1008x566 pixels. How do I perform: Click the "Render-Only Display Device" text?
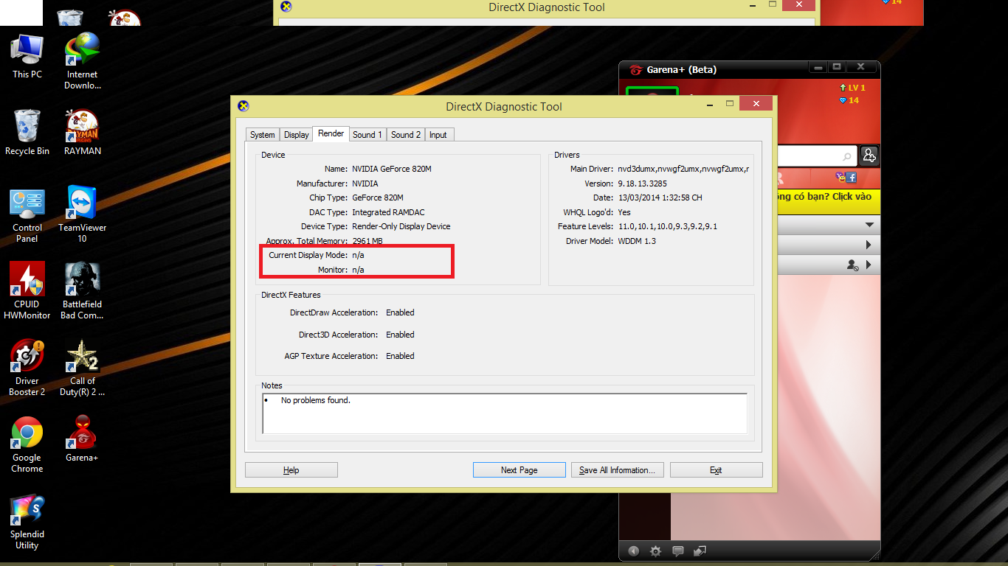(401, 226)
